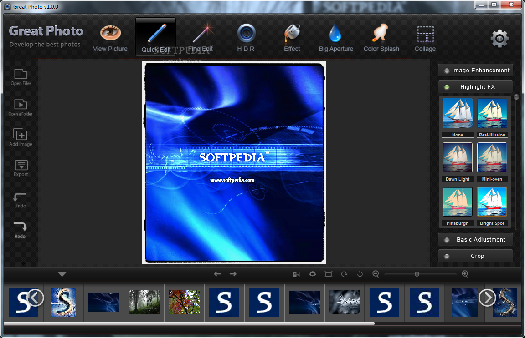
Task: Open settings with the gear icon
Action: click(499, 39)
